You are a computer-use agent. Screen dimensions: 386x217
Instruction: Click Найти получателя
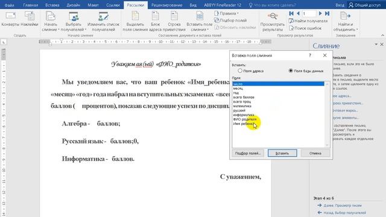coord(308,21)
